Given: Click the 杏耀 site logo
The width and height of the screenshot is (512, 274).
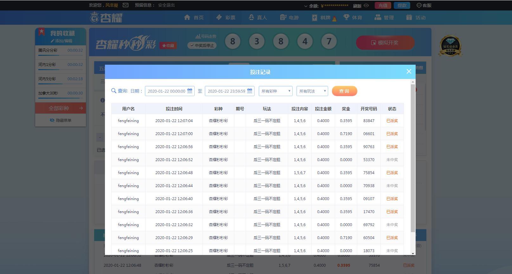Looking at the screenshot, I should [106, 17].
